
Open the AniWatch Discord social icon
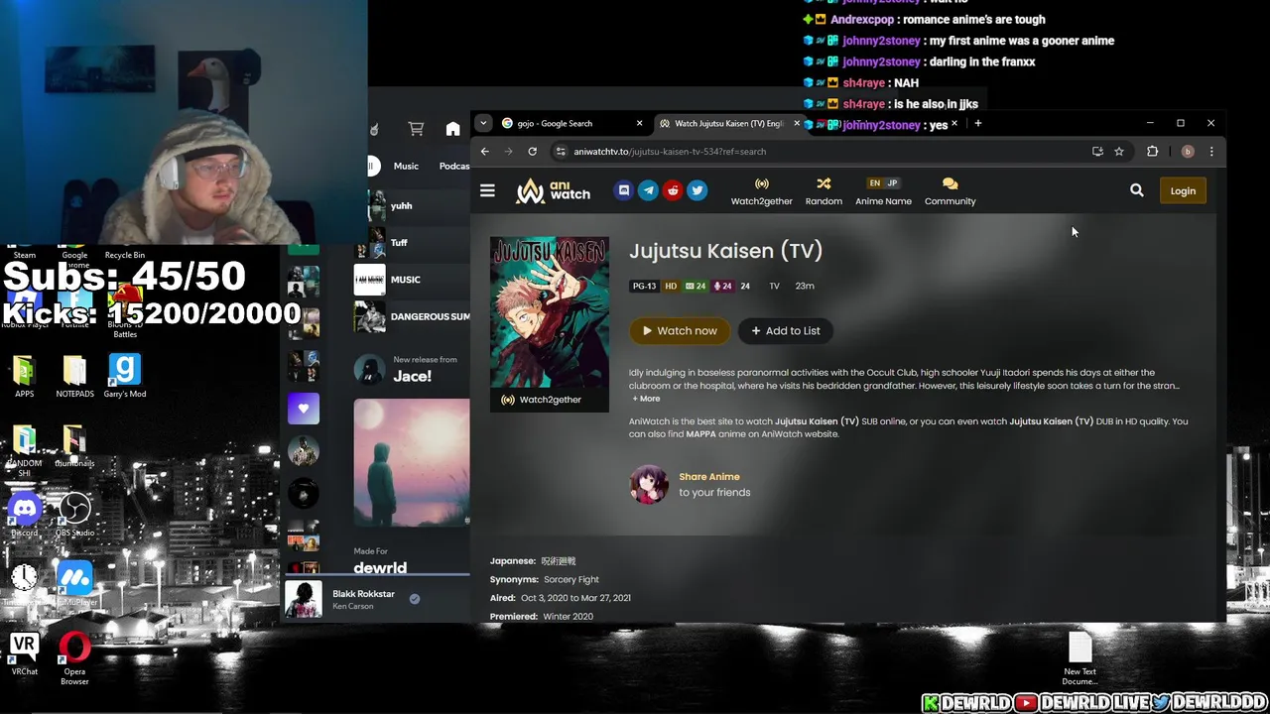(x=623, y=190)
